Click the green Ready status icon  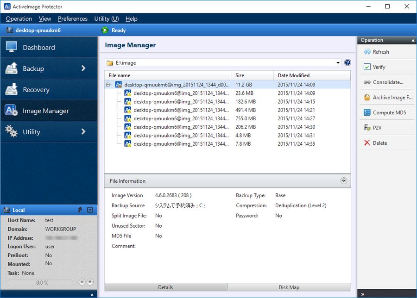[x=105, y=30]
